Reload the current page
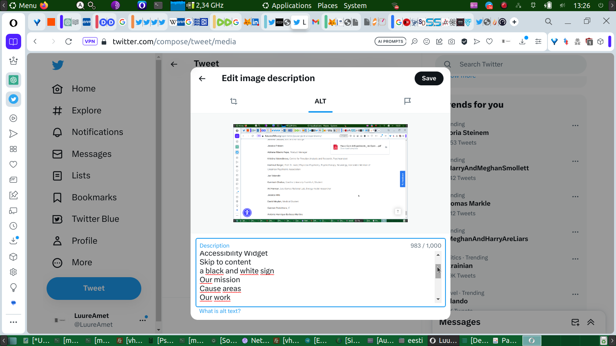Viewport: 616px width, 346px height. click(69, 42)
